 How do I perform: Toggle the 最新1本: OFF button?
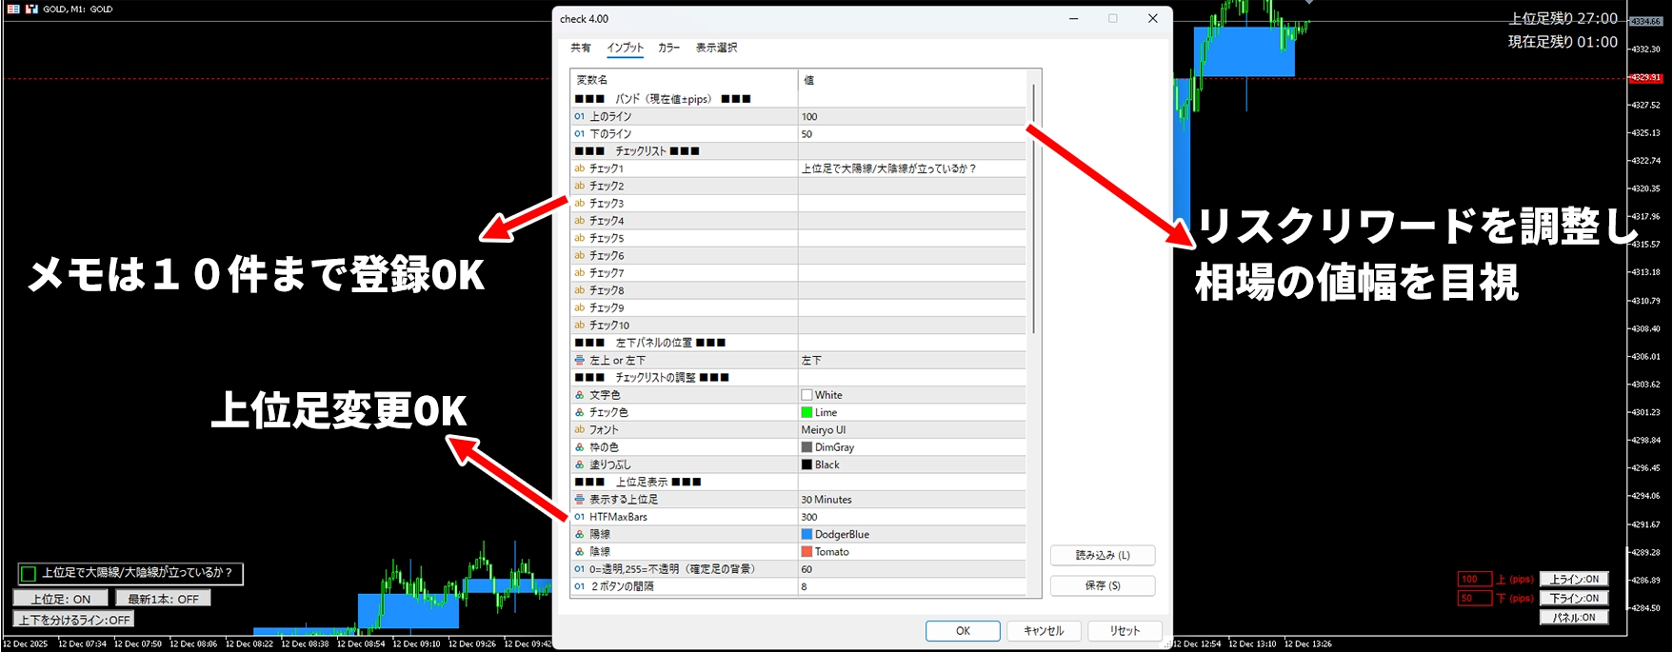(x=163, y=599)
